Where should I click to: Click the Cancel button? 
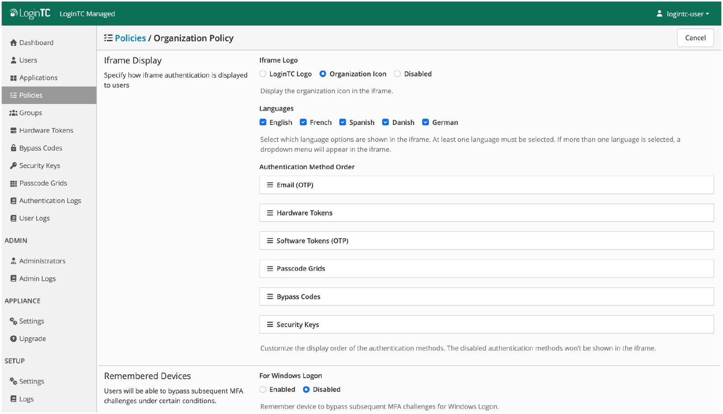pyautogui.click(x=695, y=38)
